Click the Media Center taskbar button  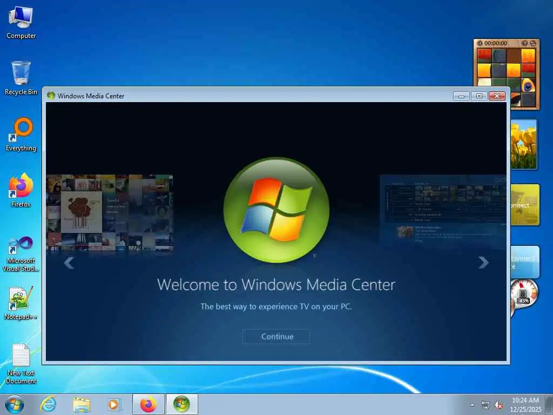(x=181, y=404)
